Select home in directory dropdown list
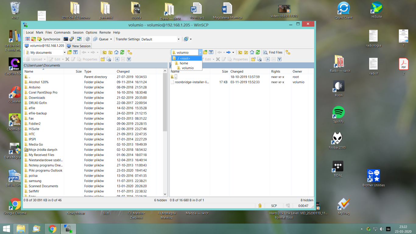This screenshot has width=416, height=234. click(187, 63)
